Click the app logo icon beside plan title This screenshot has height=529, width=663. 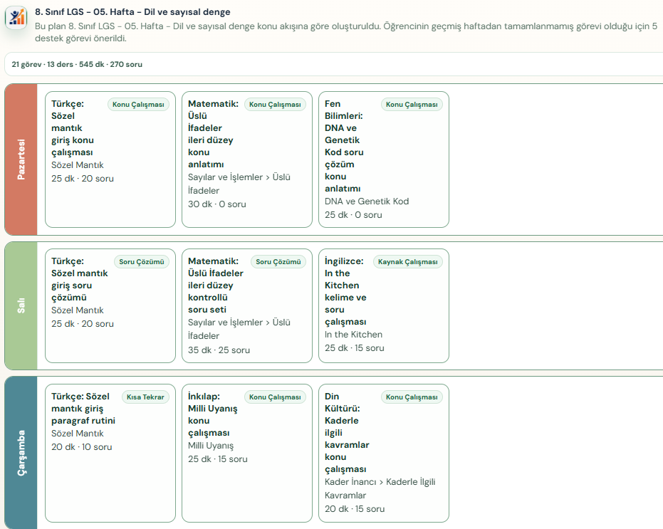(16, 17)
